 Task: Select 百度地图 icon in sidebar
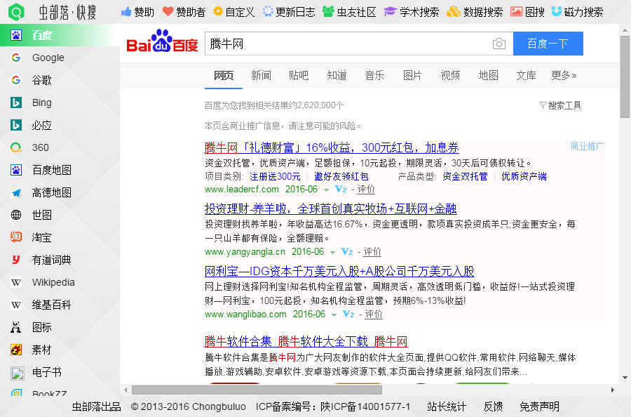(16, 170)
